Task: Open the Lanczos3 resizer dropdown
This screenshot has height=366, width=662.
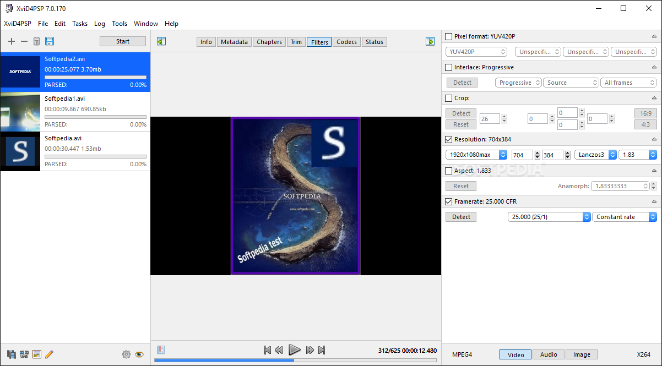Action: 595,155
